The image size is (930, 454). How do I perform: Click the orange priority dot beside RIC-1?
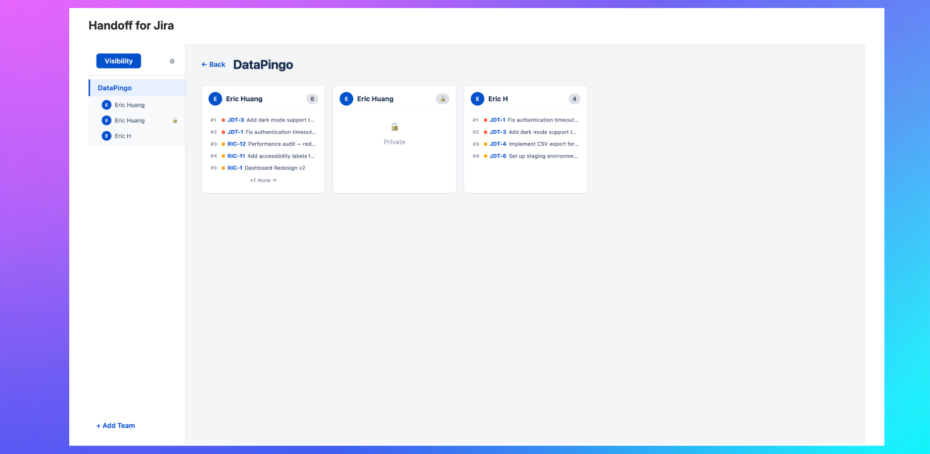click(223, 168)
